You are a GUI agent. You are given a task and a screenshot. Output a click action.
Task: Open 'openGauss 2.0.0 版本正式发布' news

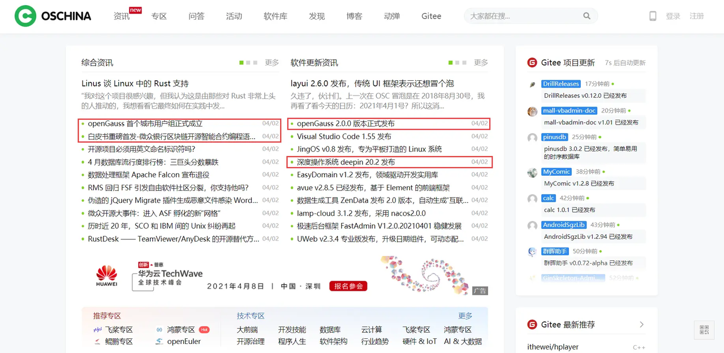(346, 124)
